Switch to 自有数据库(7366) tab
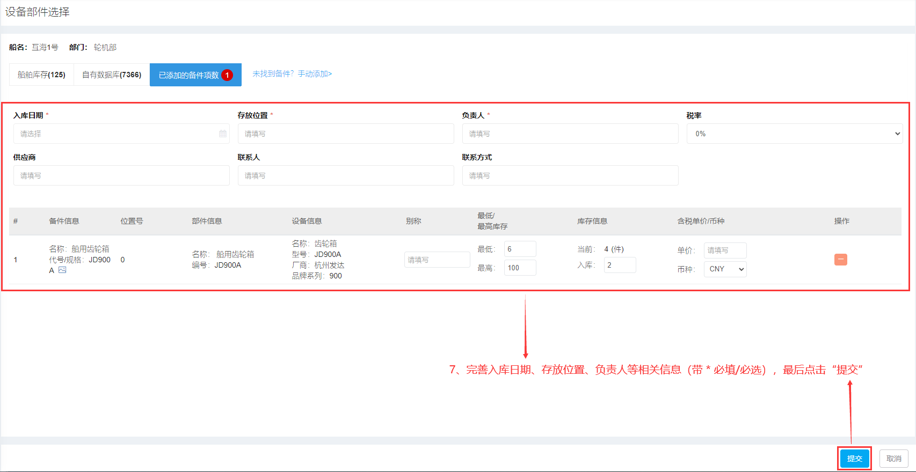The image size is (916, 472). tap(112, 75)
